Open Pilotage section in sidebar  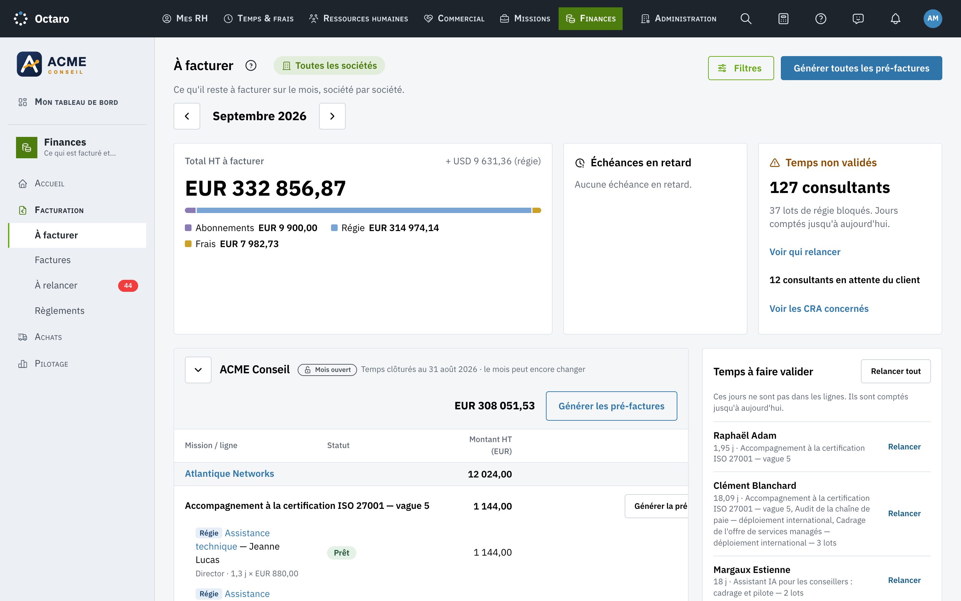[77, 364]
